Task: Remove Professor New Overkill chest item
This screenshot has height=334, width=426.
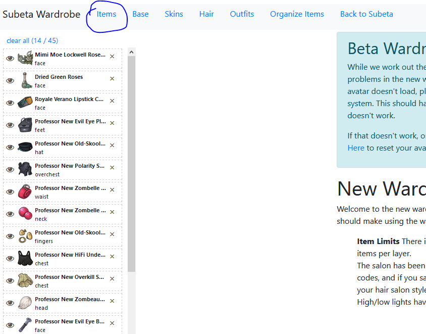Action: (112, 279)
